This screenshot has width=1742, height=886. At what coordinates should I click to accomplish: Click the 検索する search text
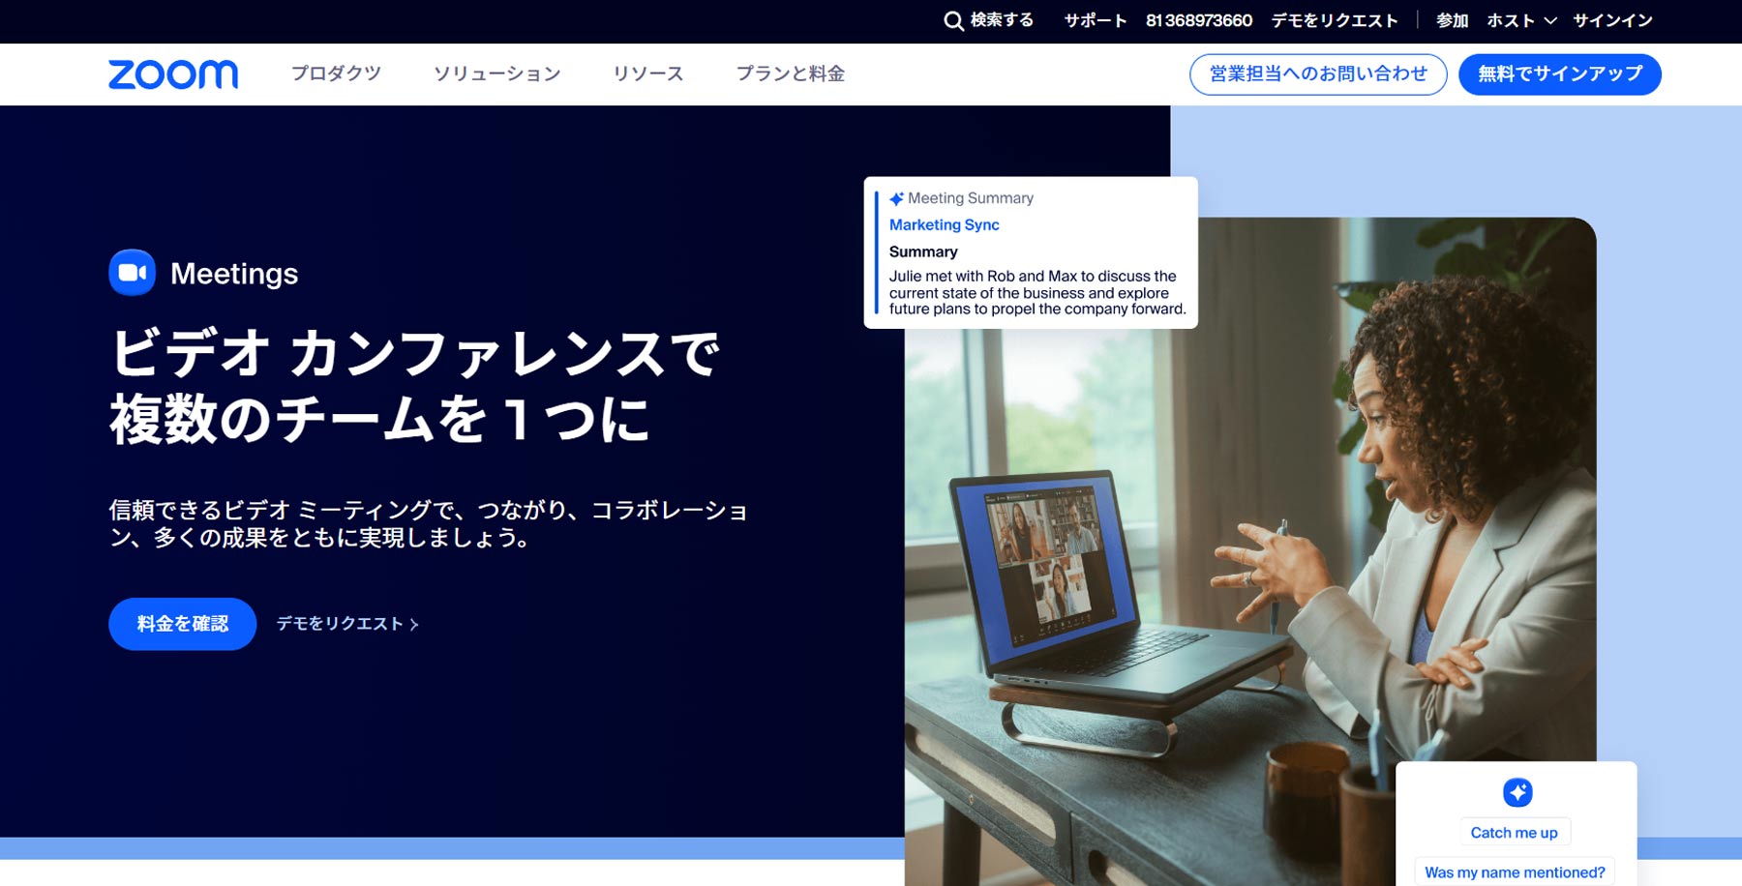(x=1003, y=20)
